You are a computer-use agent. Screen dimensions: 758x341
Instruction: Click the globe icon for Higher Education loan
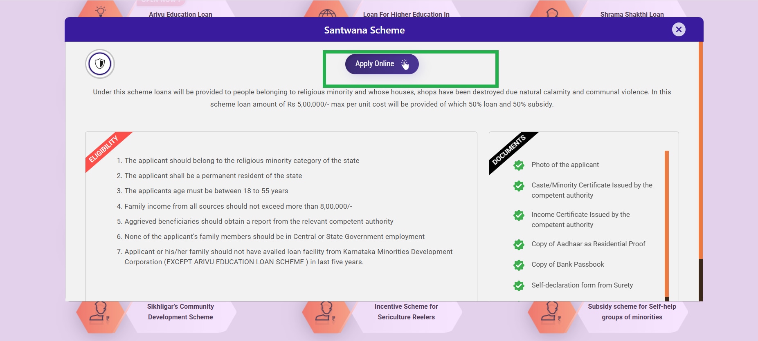[x=327, y=13]
